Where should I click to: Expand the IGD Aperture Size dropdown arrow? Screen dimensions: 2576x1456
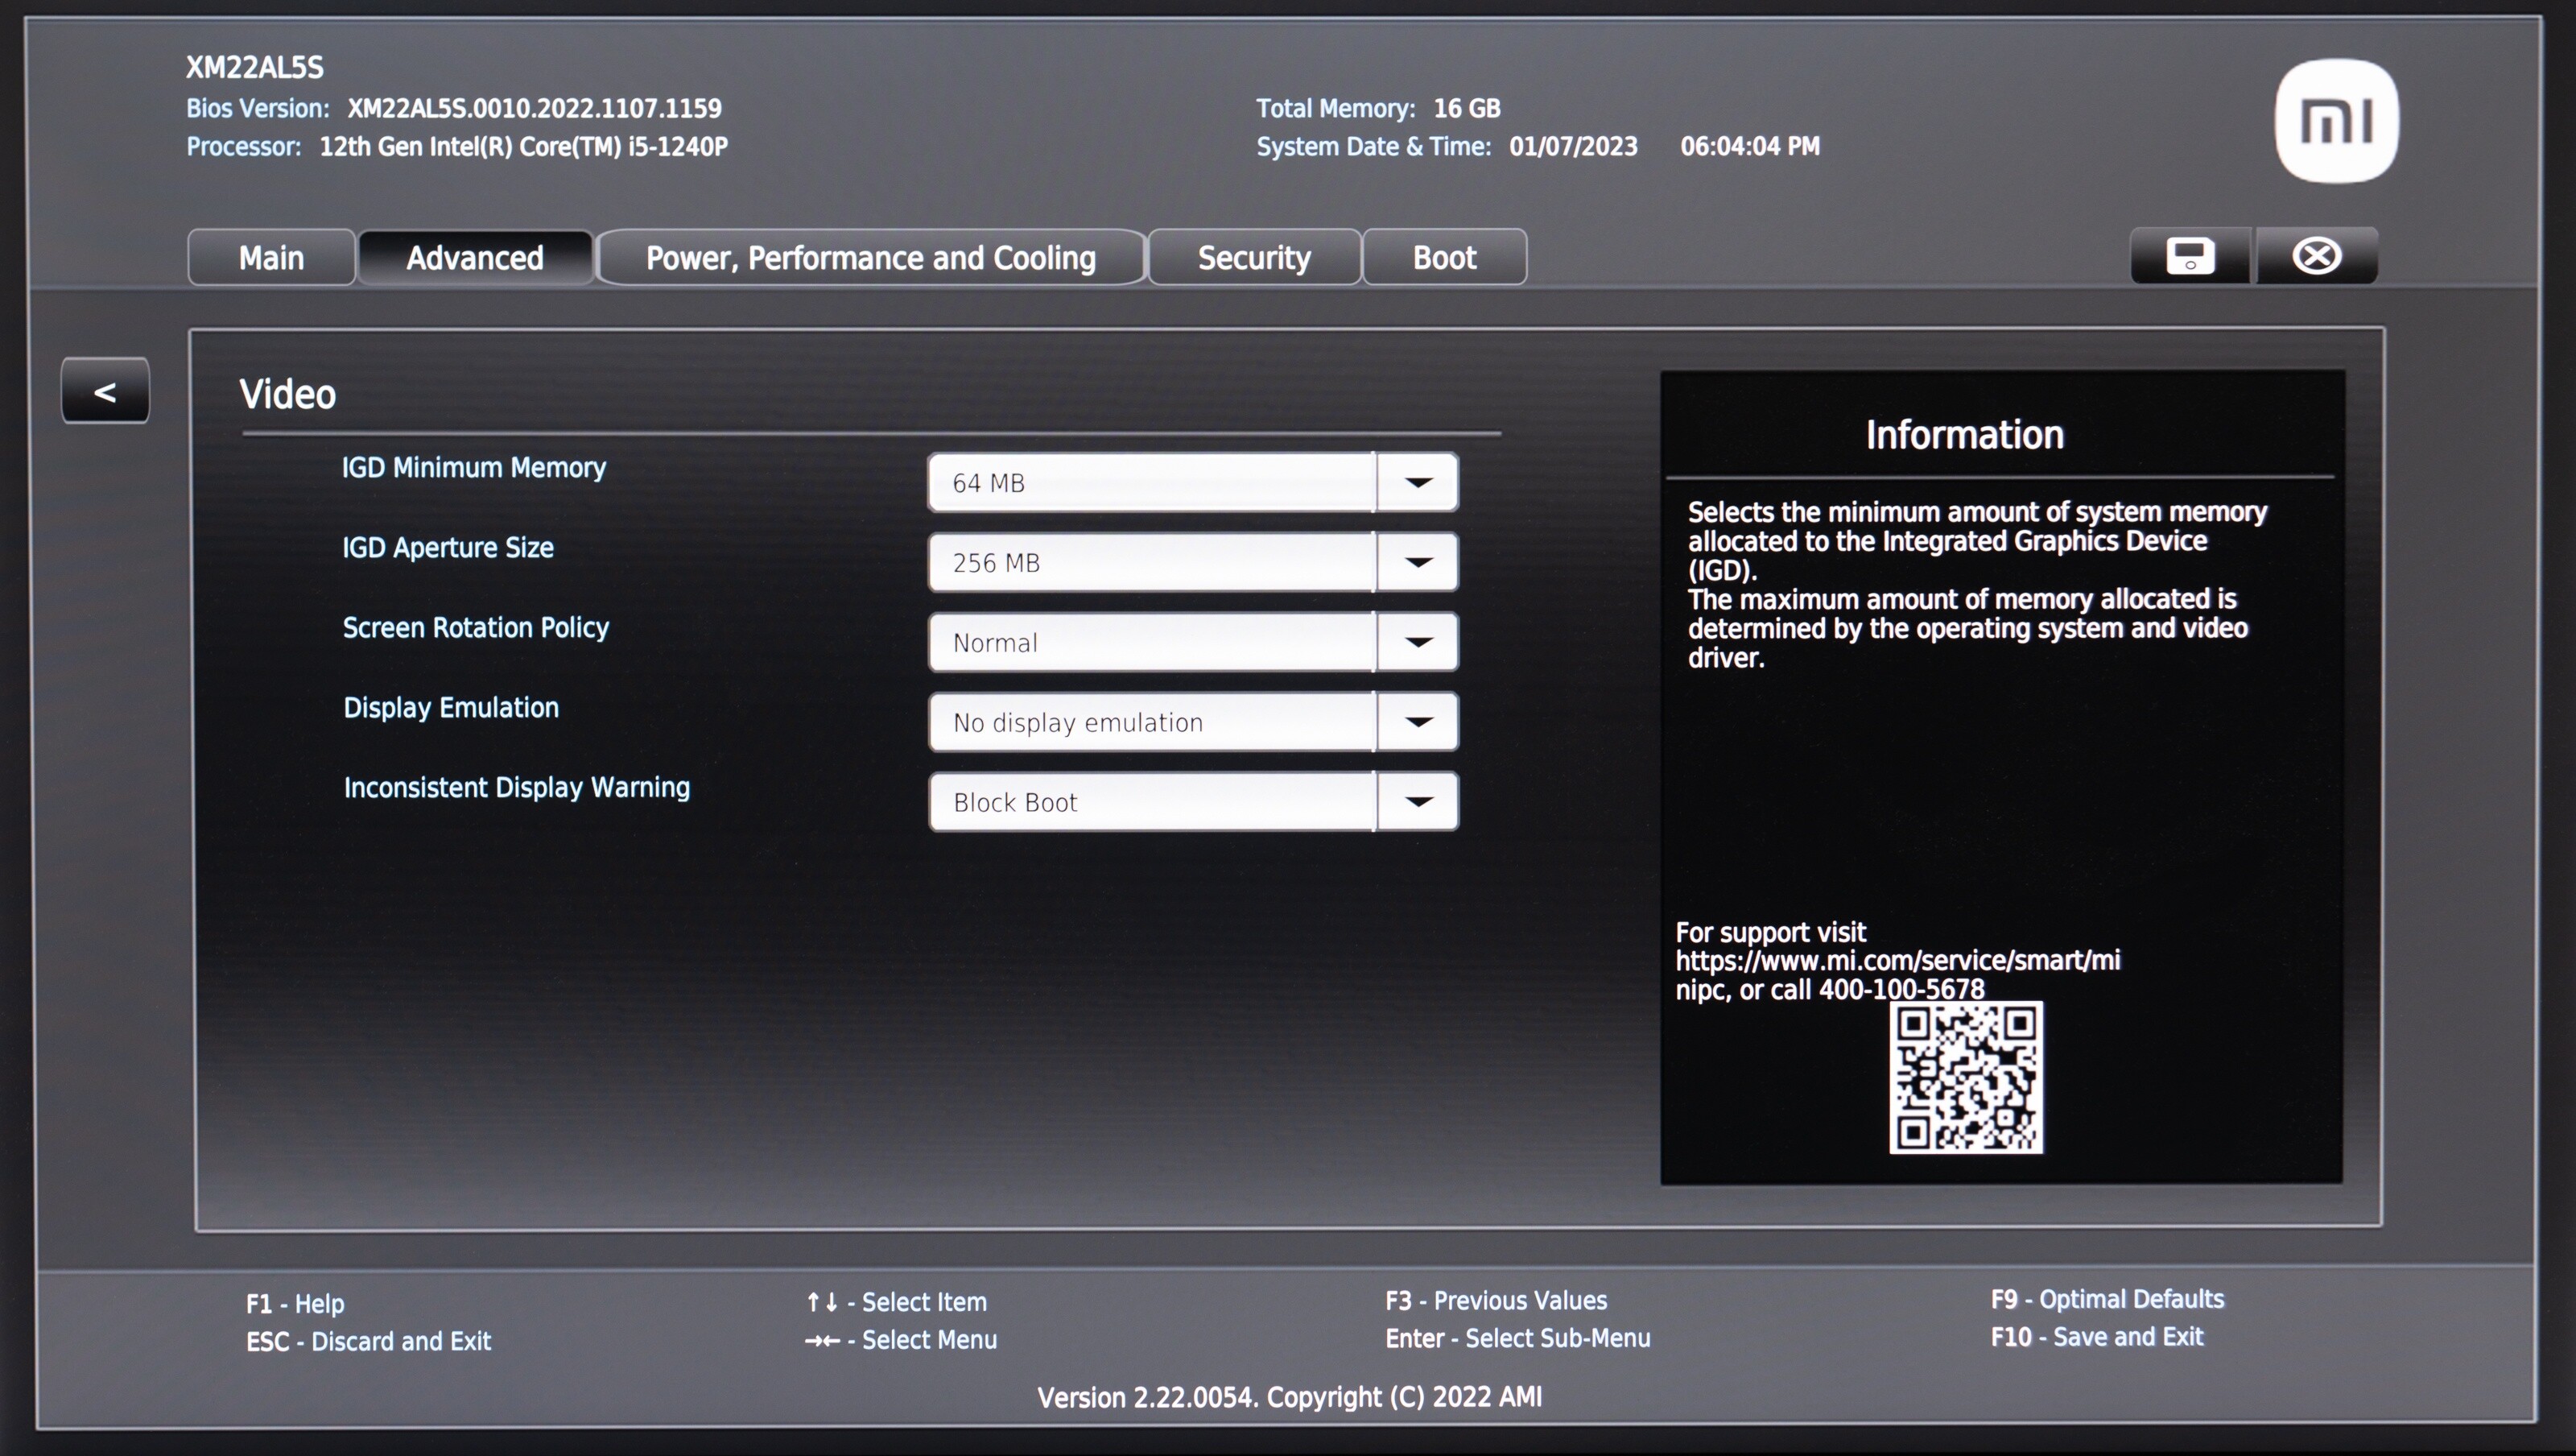coord(1417,562)
